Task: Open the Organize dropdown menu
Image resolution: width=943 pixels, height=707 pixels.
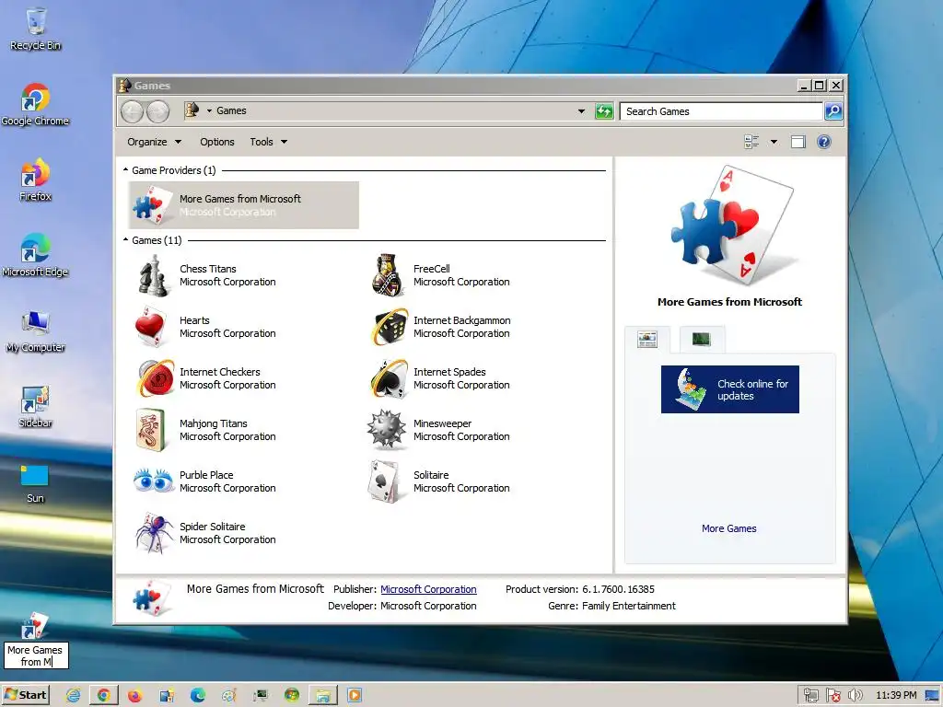Action: click(x=154, y=142)
